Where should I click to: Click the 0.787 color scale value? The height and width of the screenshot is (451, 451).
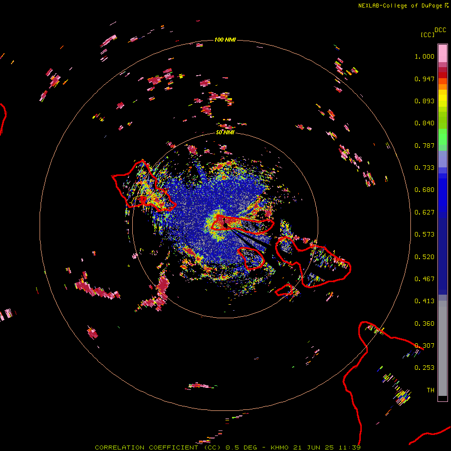424,145
